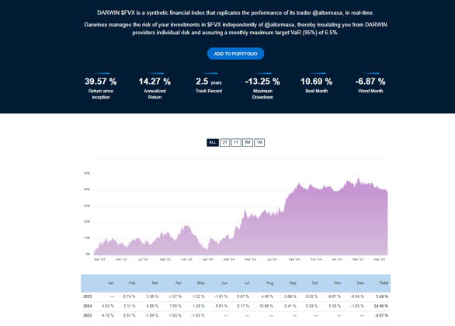Click the Aug column header
The height and width of the screenshot is (326, 455).
pos(270,283)
